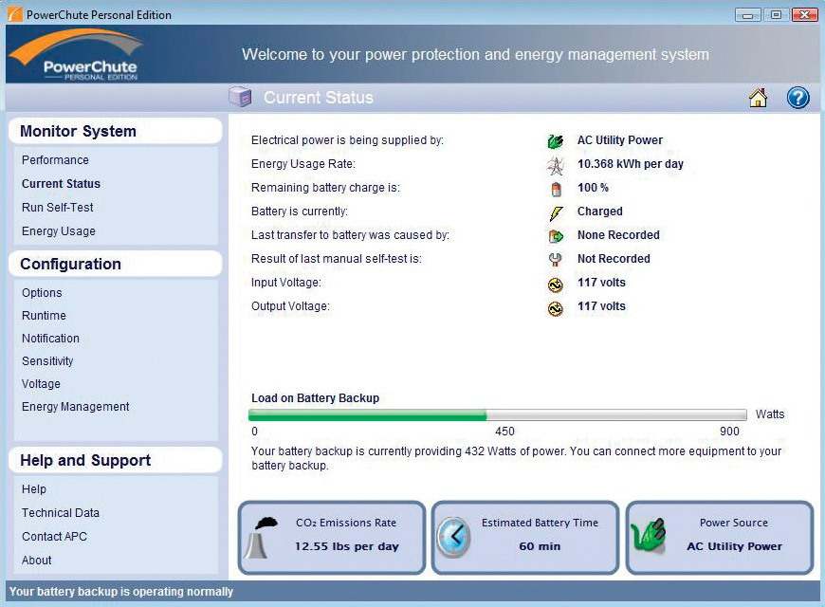Open Technical Data
The image size is (825, 607).
(x=61, y=513)
